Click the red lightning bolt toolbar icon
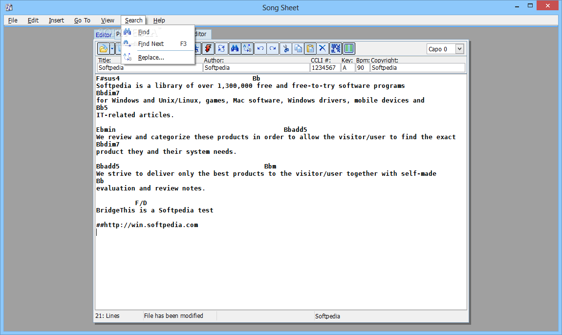Screen dimensions: 562x335 (x=208, y=48)
